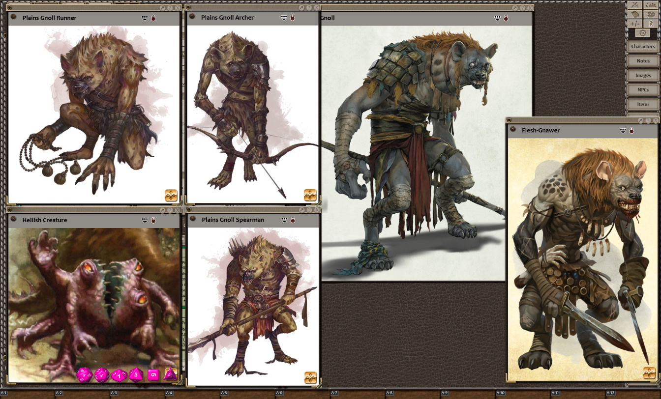Click the orange sizing icon on Gnoll Spearman image
This screenshot has height=399, width=661.
[x=310, y=377]
